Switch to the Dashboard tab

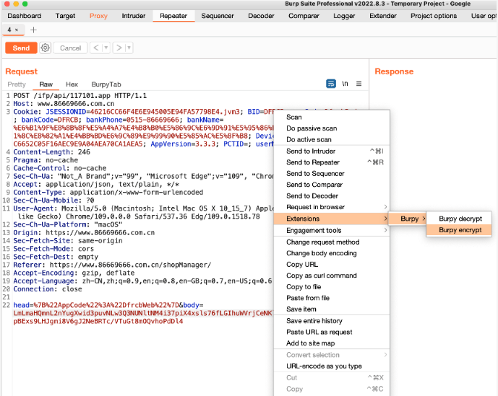coord(25,16)
